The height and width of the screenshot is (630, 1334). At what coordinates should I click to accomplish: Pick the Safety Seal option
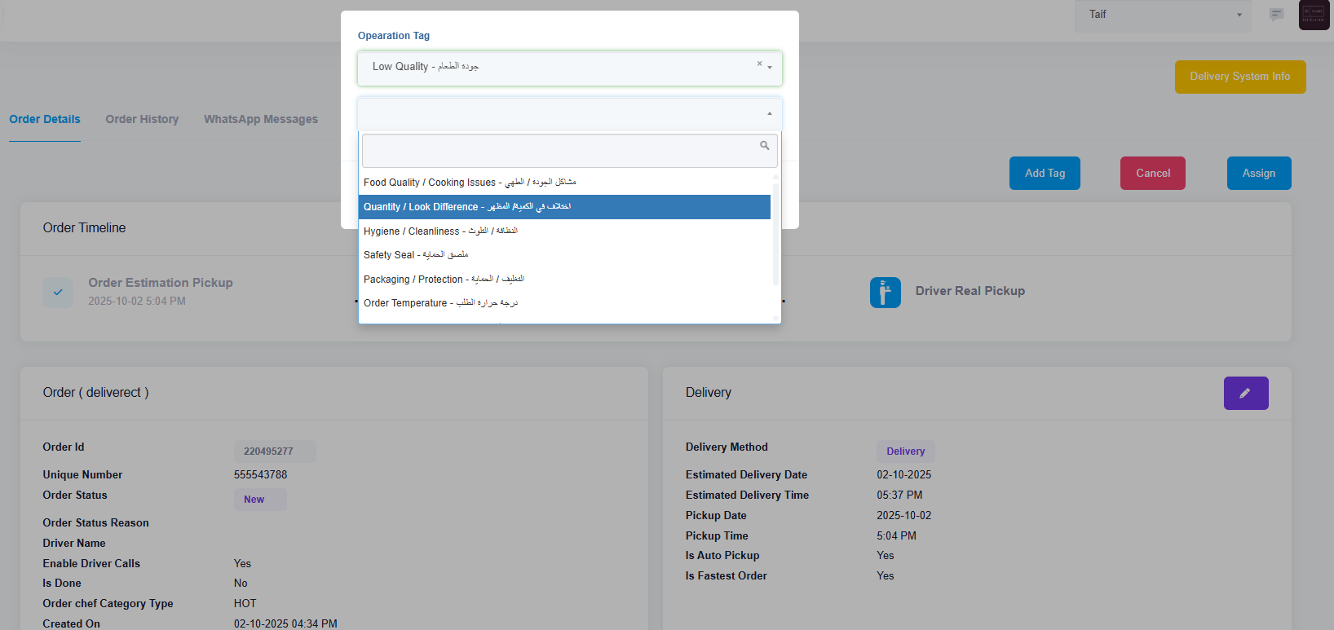click(x=416, y=255)
